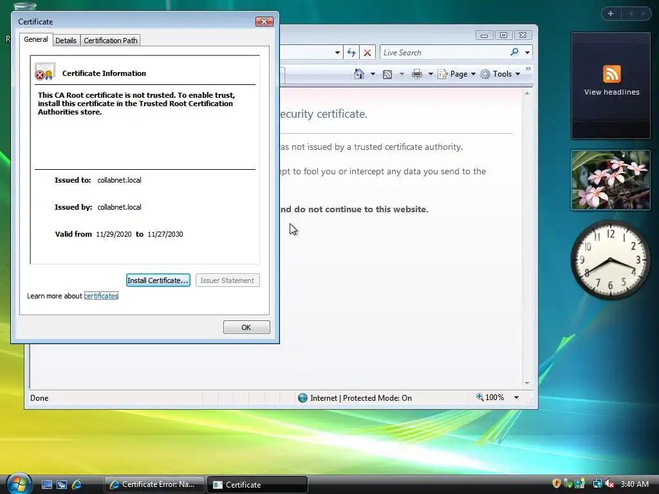Click the Internet zone globe icon
Image resolution: width=659 pixels, height=494 pixels.
[x=302, y=398]
